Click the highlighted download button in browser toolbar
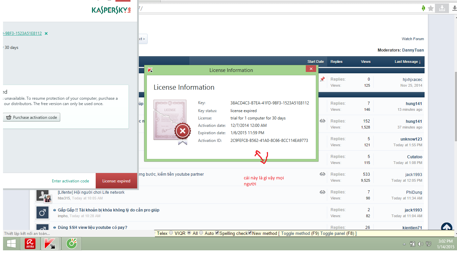This screenshot has height=257, width=457. click(x=442, y=8)
